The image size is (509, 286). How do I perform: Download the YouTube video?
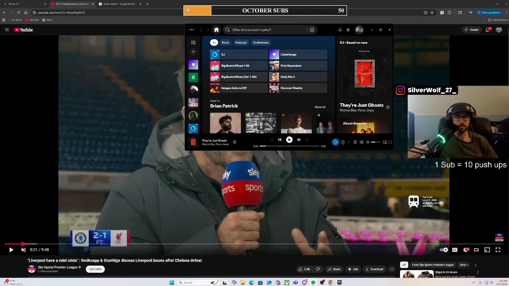pyautogui.click(x=374, y=269)
